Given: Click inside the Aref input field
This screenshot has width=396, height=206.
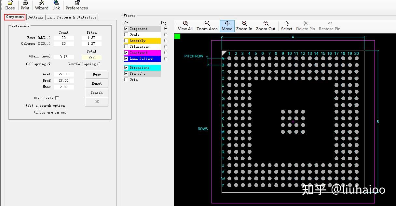Looking at the screenshot, I should coord(64,74).
